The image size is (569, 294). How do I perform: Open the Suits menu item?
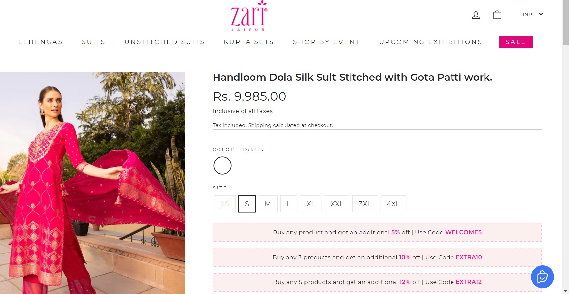pyautogui.click(x=94, y=42)
